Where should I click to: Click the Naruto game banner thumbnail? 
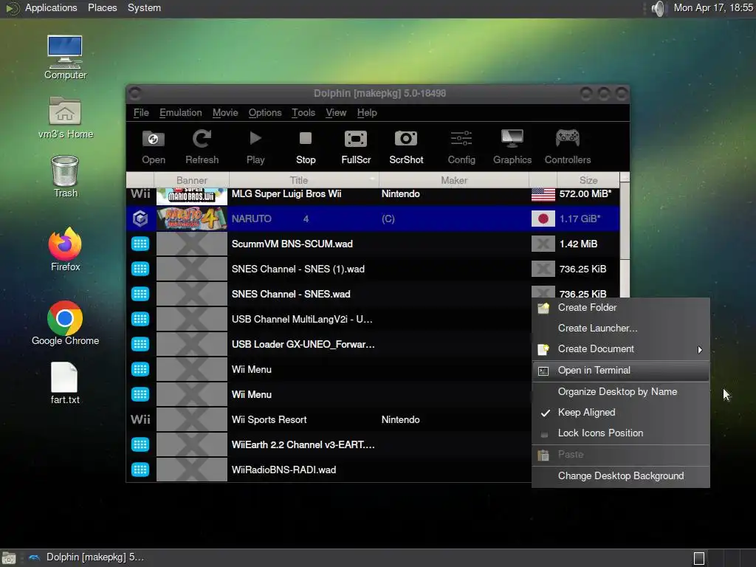point(192,219)
